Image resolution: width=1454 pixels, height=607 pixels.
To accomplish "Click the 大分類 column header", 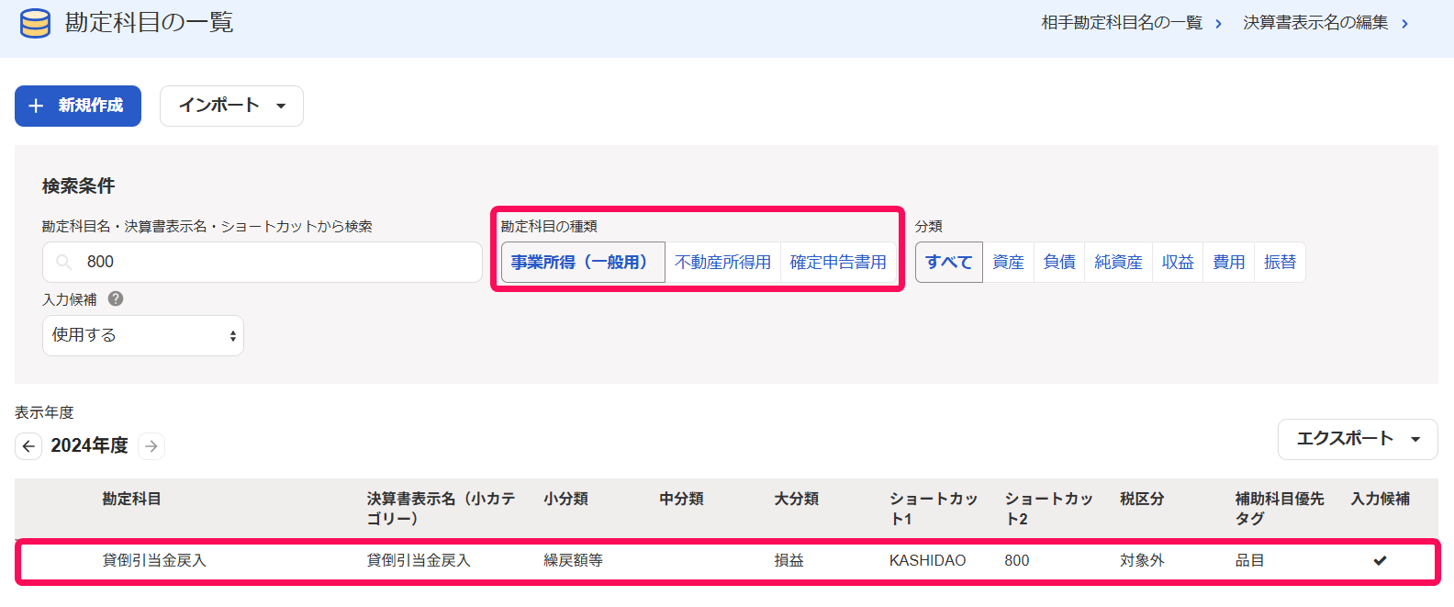I will [x=796, y=499].
